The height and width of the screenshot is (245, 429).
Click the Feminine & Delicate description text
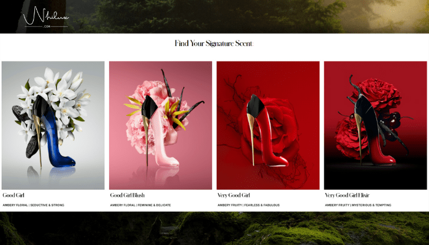[154, 205]
